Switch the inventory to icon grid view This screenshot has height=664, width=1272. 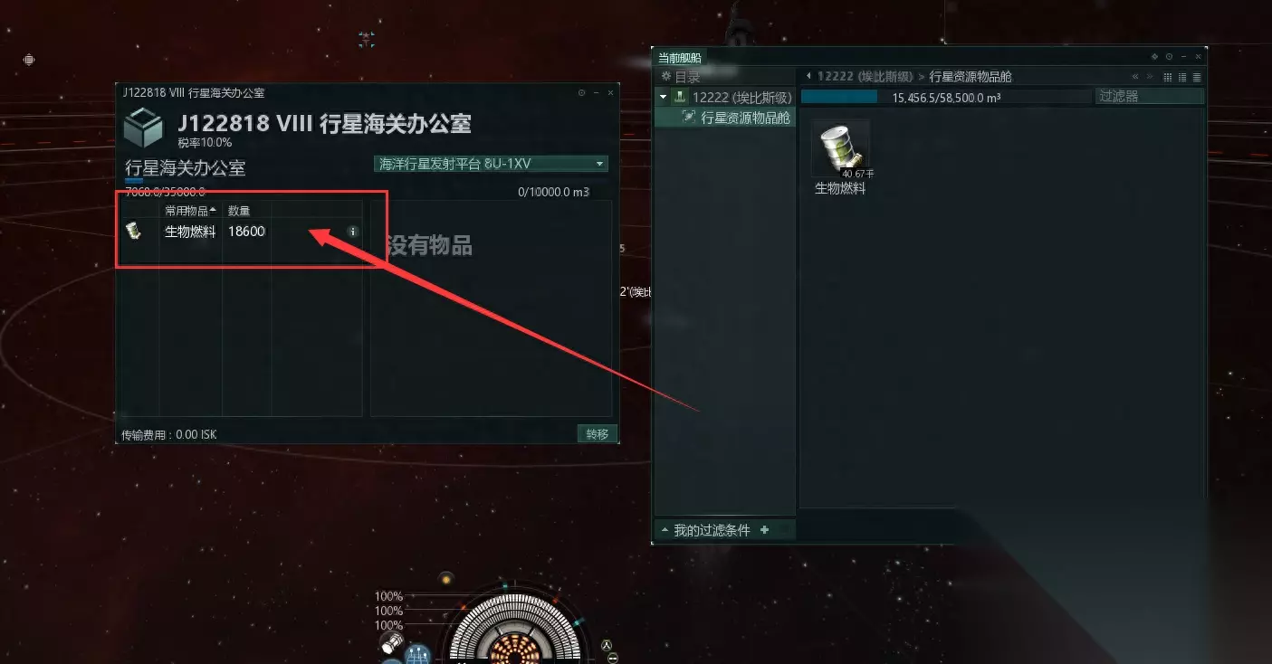pos(1168,77)
